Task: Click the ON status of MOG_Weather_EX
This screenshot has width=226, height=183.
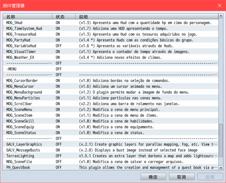Action: coord(58,57)
